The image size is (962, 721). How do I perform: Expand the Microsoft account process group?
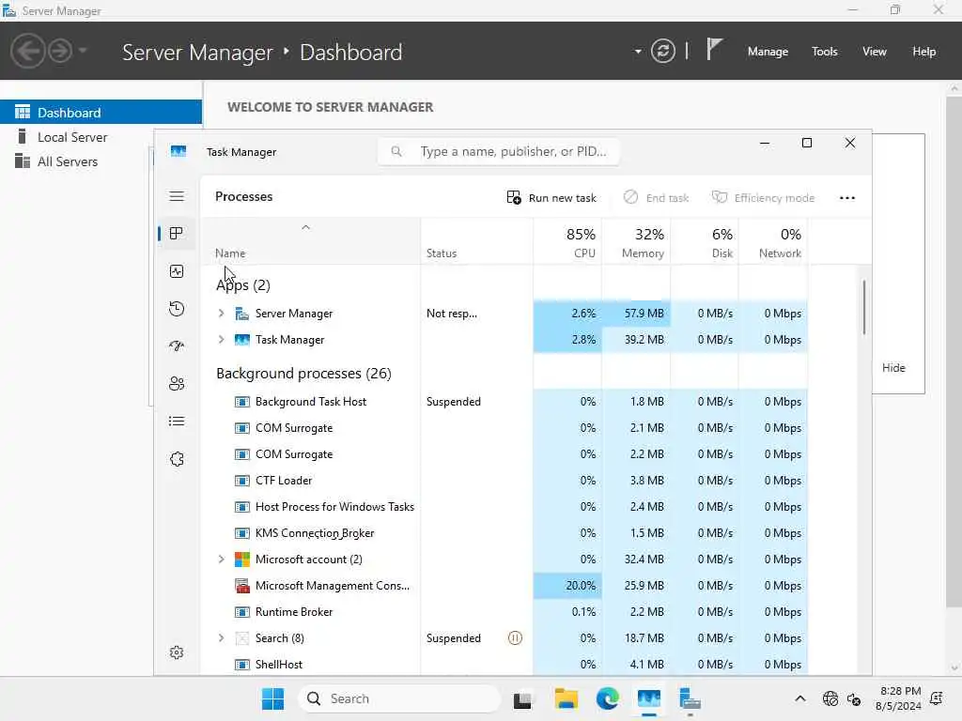coord(222,560)
